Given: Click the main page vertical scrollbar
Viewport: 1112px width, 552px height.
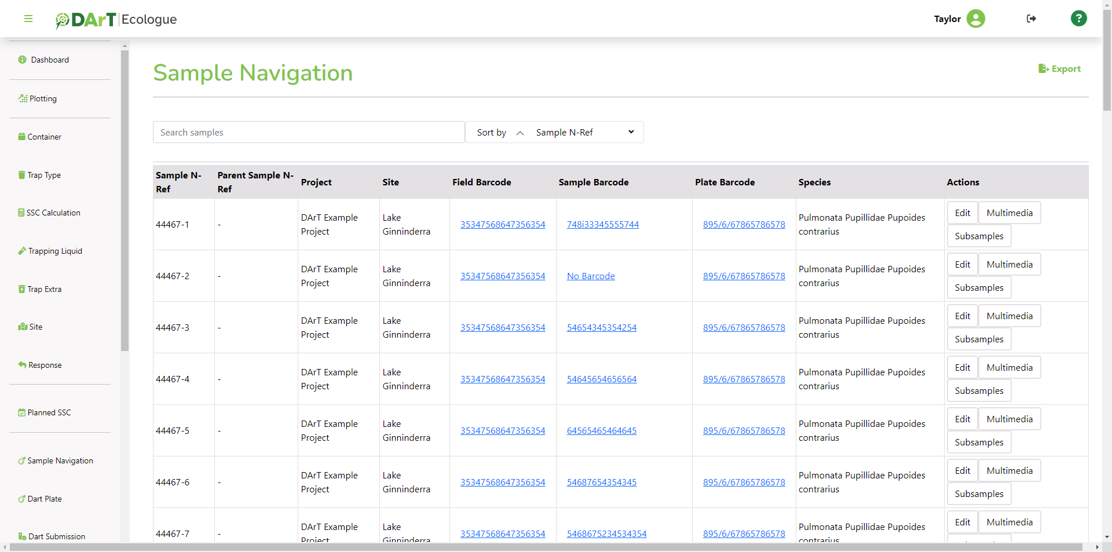Looking at the screenshot, I should [x=1107, y=61].
